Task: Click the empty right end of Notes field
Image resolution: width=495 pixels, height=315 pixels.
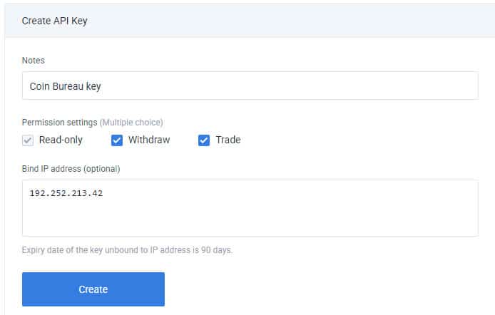Action: pos(428,86)
